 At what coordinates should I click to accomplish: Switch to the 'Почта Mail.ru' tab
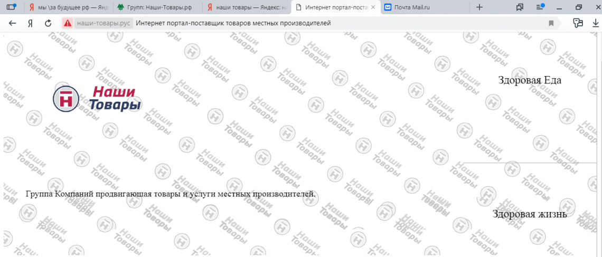[425, 7]
